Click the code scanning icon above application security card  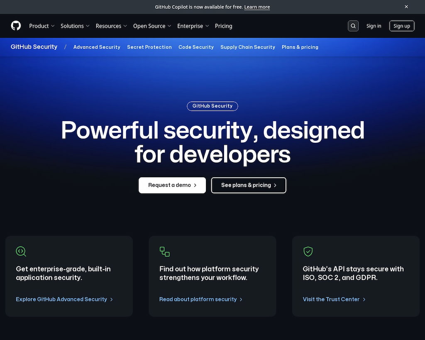tap(21, 251)
